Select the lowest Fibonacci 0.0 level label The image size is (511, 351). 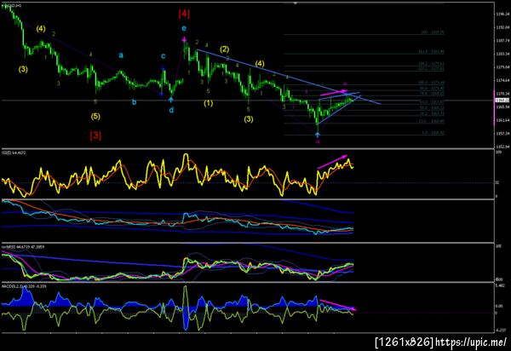point(433,133)
